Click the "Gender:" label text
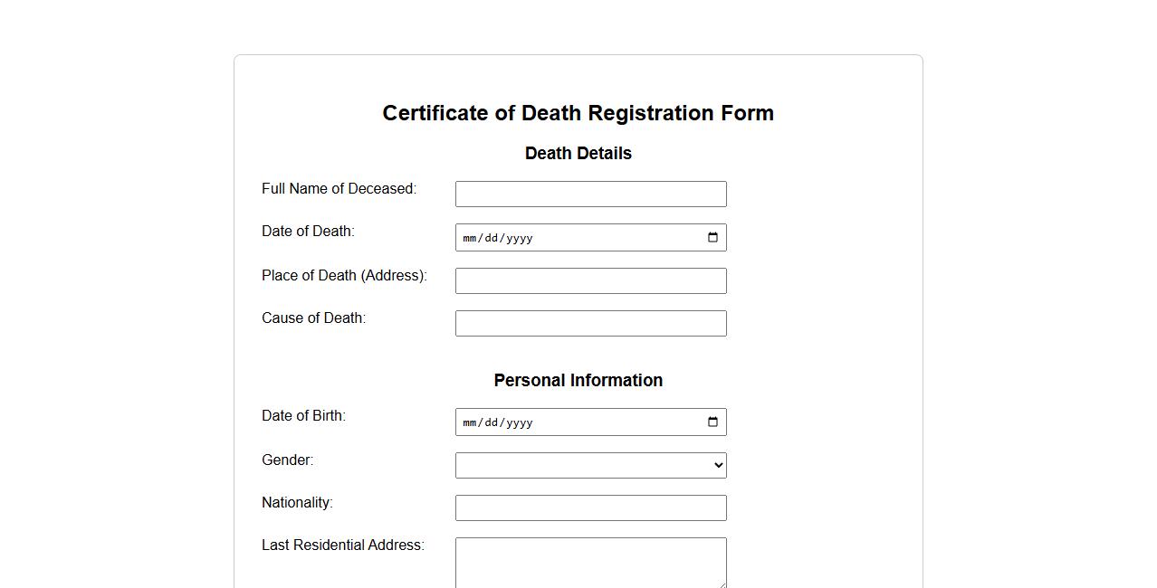Screen dimensions: 1157x588 click(287, 460)
